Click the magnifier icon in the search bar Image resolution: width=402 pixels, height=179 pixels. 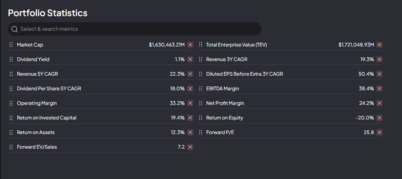pyautogui.click(x=15, y=29)
